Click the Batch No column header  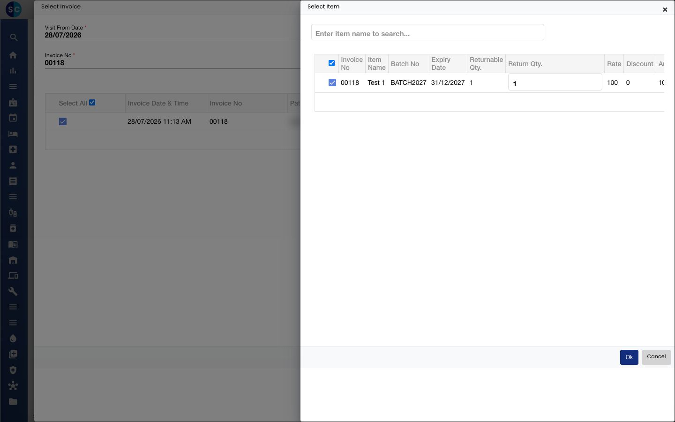tap(405, 64)
